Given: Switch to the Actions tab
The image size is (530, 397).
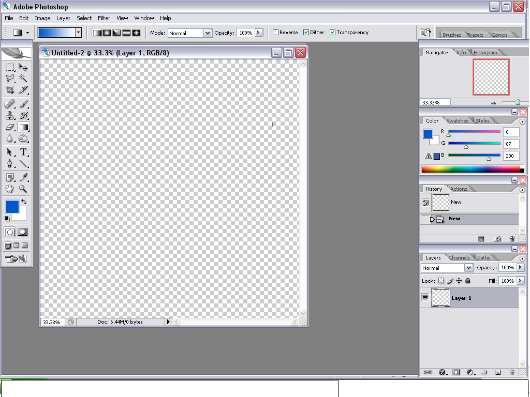Looking at the screenshot, I should tap(459, 189).
